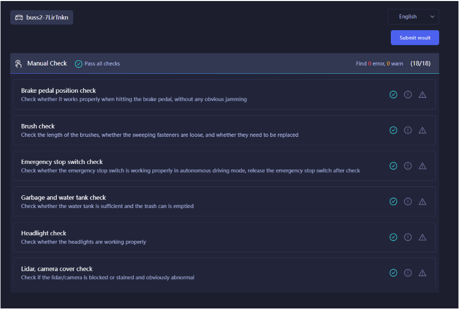
Task: Set warning triangle on Brush check
Action: click(423, 131)
